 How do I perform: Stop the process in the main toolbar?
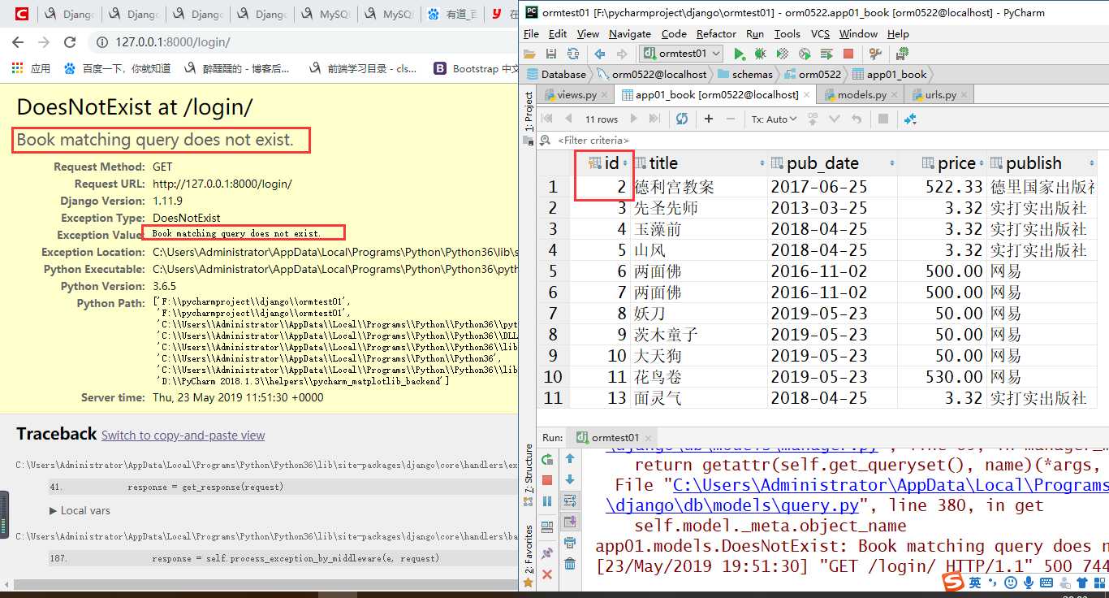[x=848, y=54]
